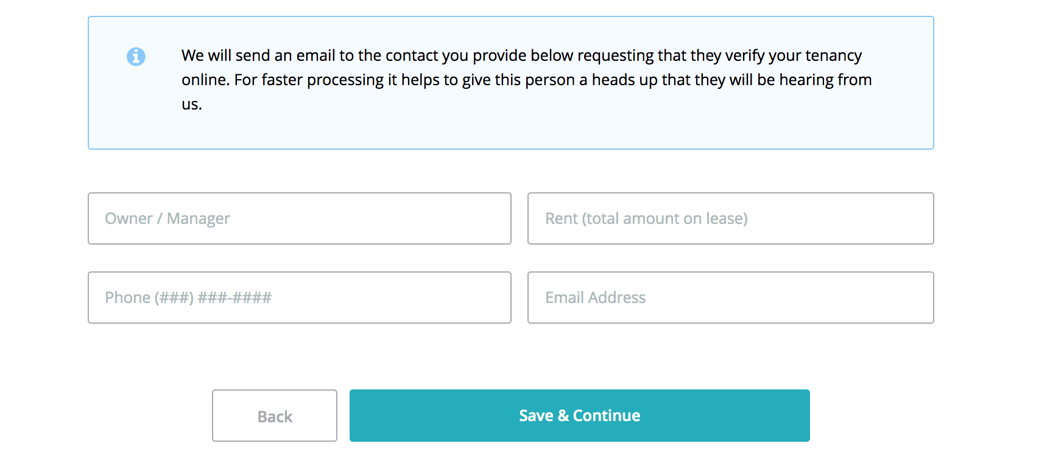
Task: Click the "Phone" placeholder text
Action: tap(127, 298)
